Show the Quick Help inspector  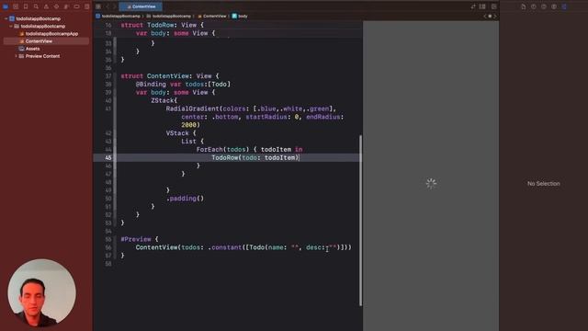click(x=544, y=6)
